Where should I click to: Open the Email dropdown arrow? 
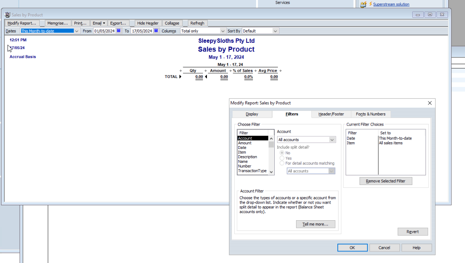click(x=104, y=23)
